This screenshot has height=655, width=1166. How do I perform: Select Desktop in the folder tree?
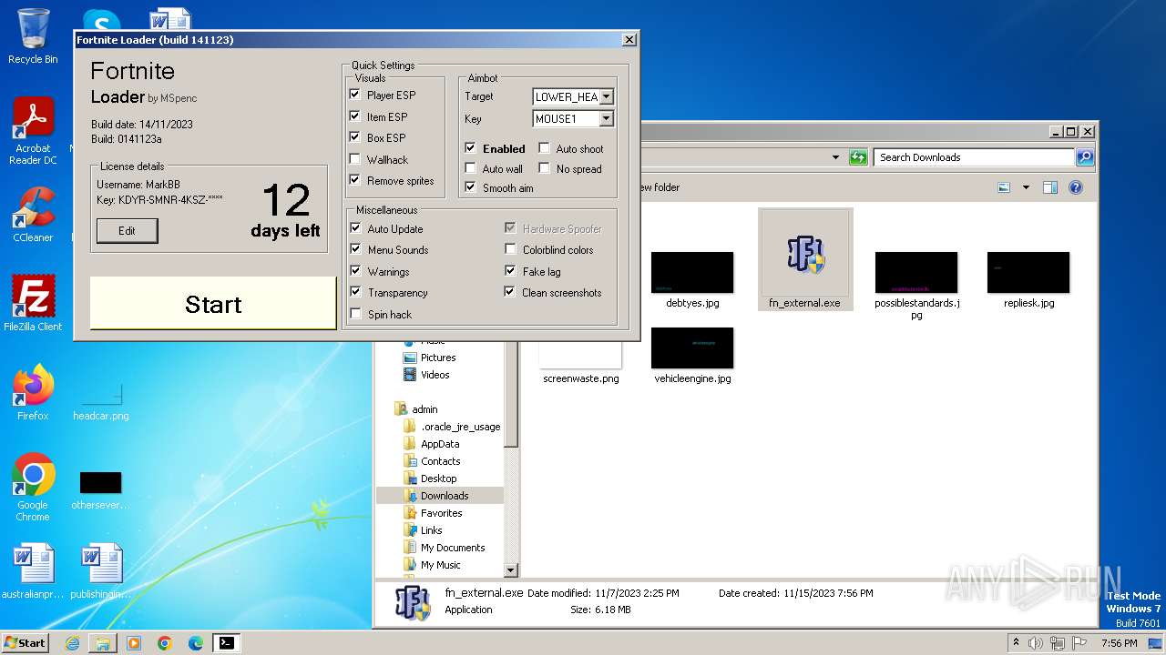(x=438, y=479)
